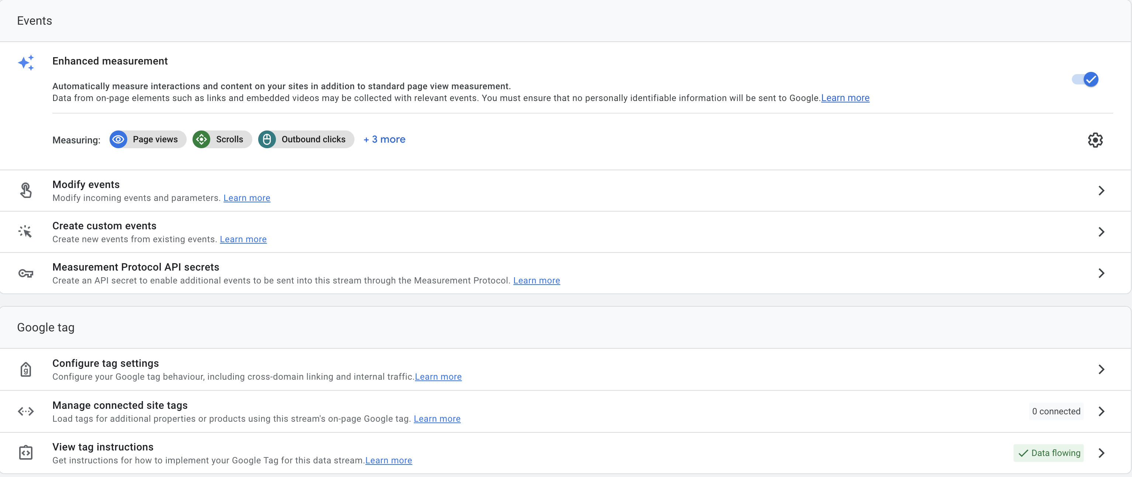Open enhanced measurement settings gear
Screen dimensions: 1132x477
pyautogui.click(x=1095, y=140)
